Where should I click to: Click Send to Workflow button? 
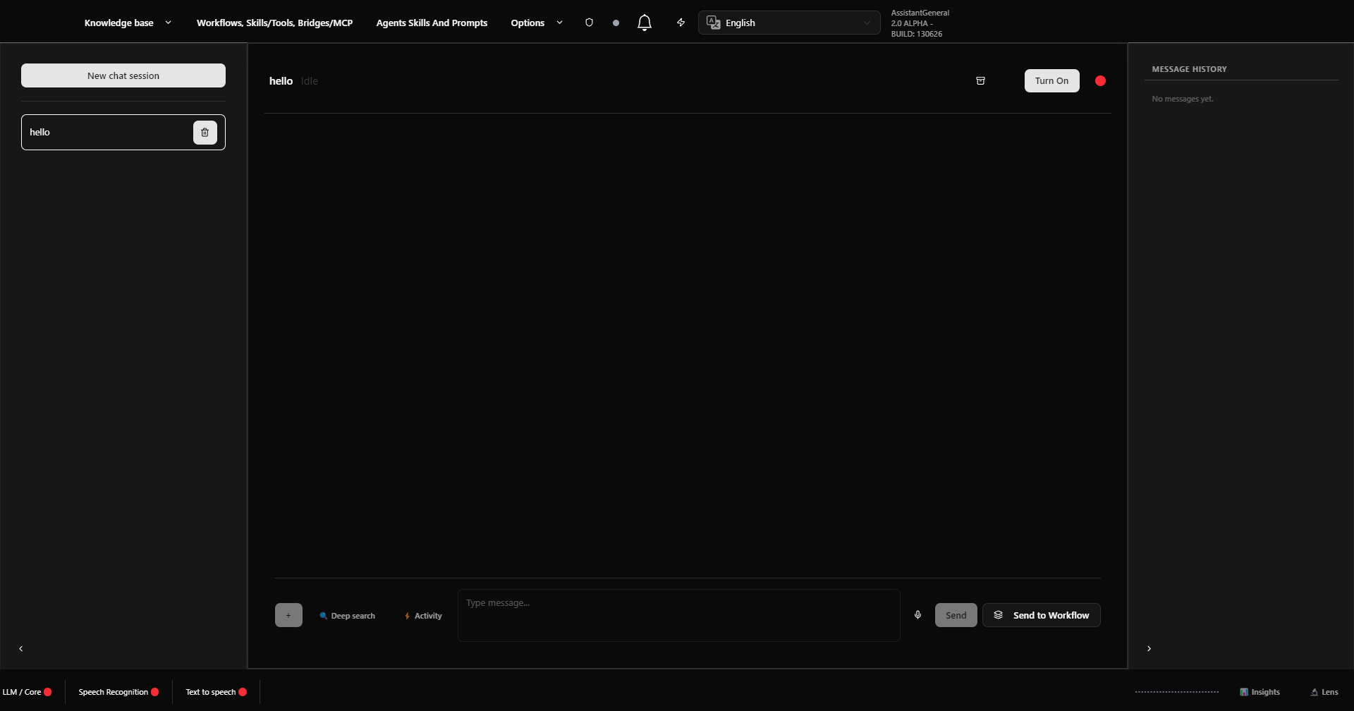[1041, 615]
